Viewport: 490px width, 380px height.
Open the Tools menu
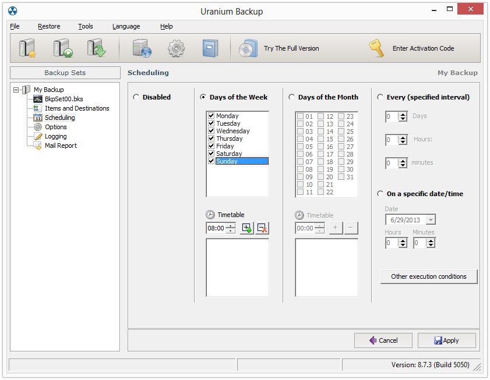[85, 26]
